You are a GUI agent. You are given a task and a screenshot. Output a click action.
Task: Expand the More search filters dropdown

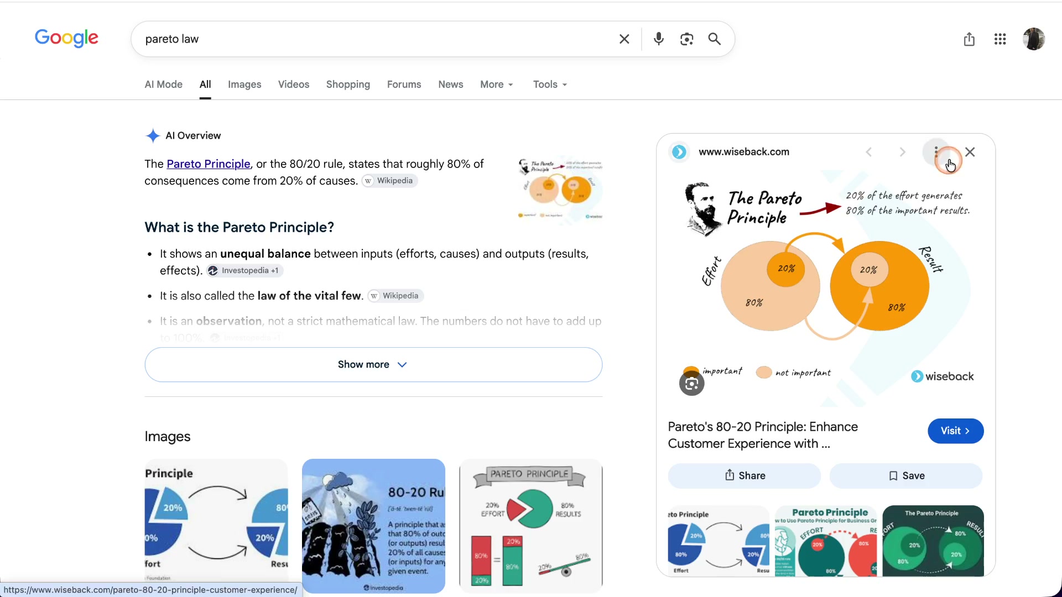pyautogui.click(x=497, y=85)
